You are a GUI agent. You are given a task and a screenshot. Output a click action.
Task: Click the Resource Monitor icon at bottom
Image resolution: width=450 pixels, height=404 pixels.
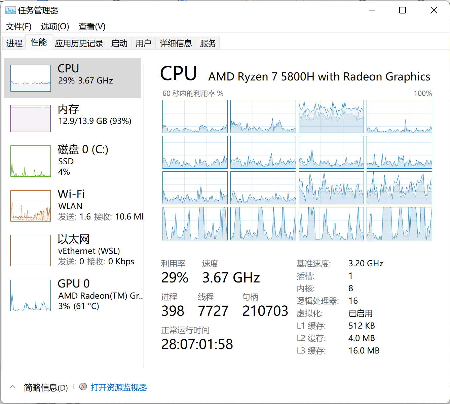coord(83,386)
